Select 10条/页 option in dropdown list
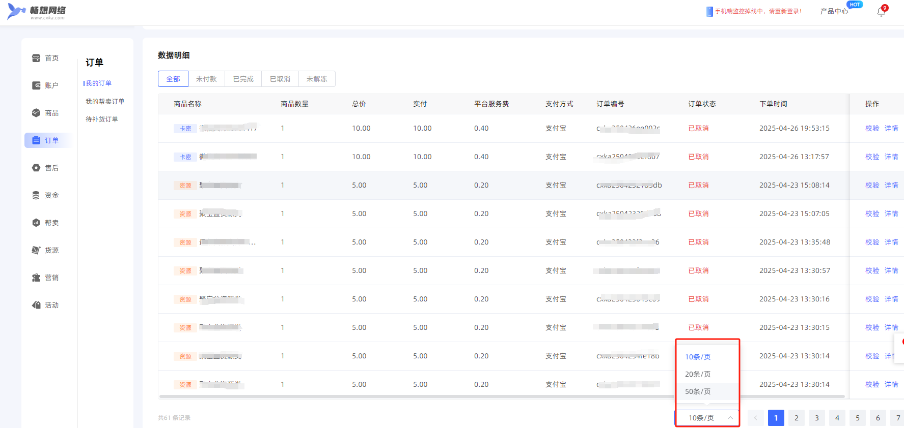Image resolution: width=904 pixels, height=428 pixels. pos(707,357)
